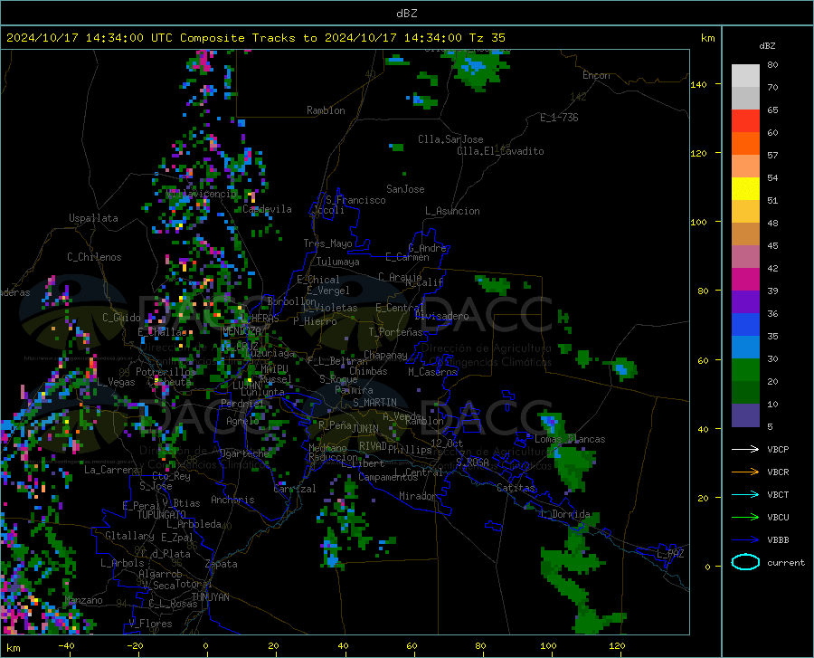Click the L_Asuncion map label
The width and height of the screenshot is (814, 658).
click(452, 211)
